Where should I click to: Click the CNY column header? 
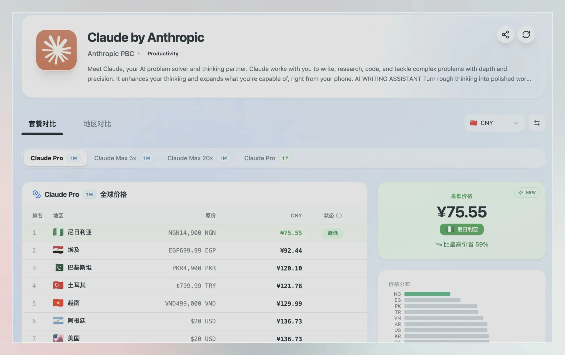[x=296, y=216]
